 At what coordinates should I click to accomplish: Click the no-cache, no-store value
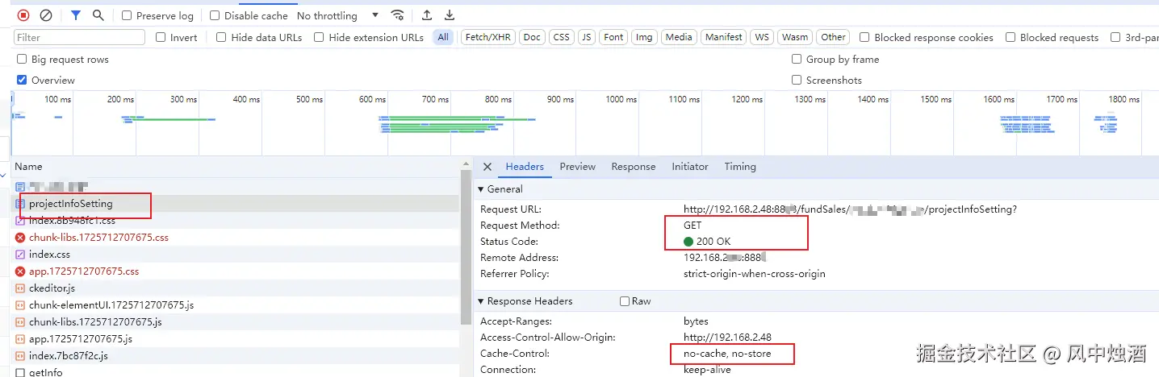coord(727,354)
